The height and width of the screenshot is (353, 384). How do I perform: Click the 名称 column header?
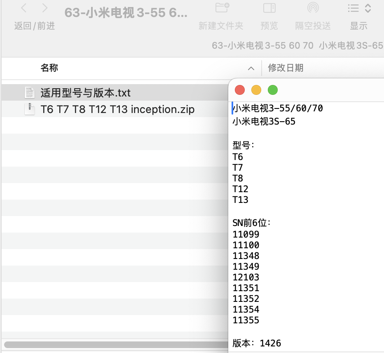tap(49, 68)
